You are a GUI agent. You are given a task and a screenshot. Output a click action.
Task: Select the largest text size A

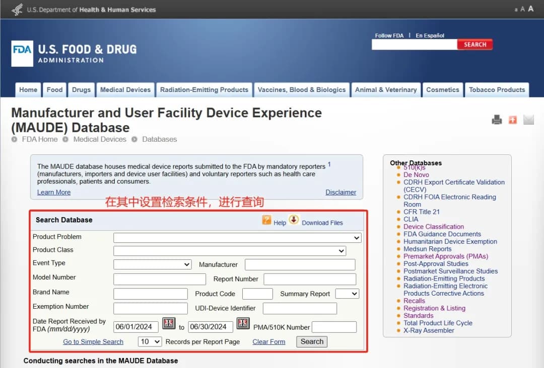(x=530, y=9)
